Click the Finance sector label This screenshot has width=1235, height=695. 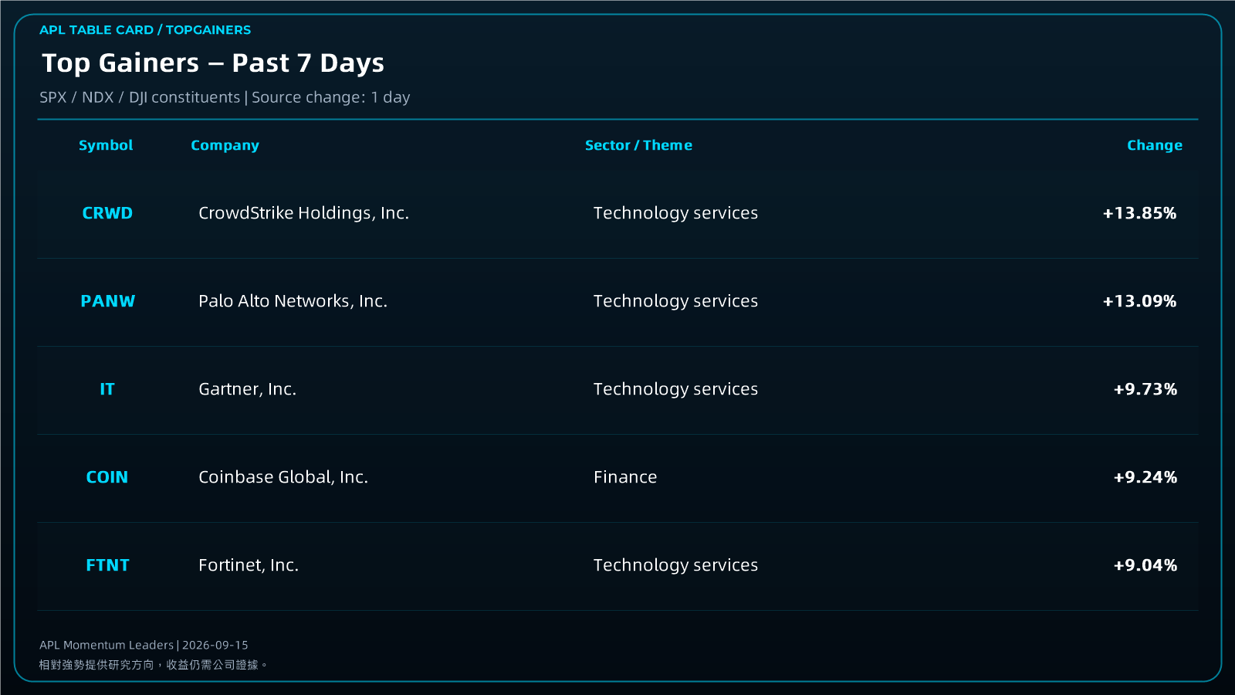point(625,477)
